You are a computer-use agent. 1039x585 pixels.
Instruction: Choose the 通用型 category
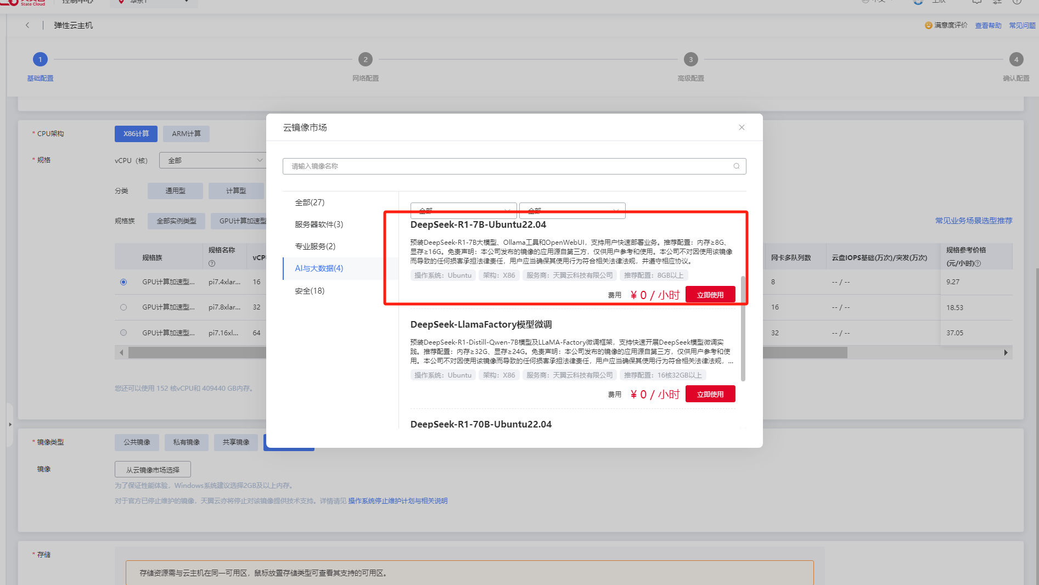pyautogui.click(x=175, y=191)
